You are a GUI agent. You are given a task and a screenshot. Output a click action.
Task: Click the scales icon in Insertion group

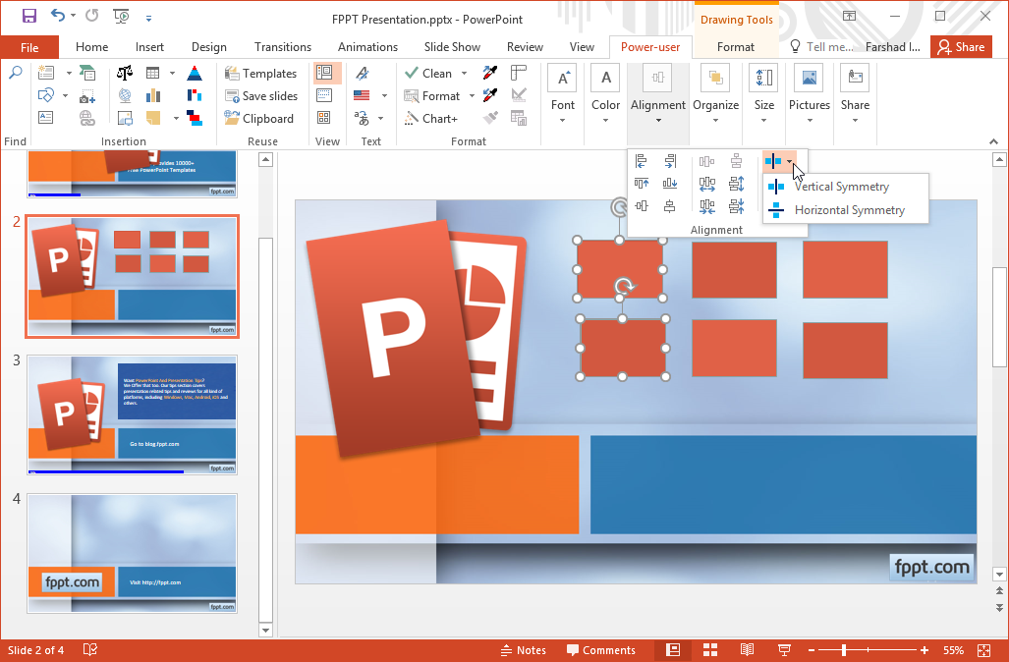coord(125,74)
